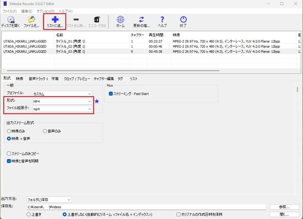Viewport: 303px width, 219px height.
Task: Sort by 再生時間 column header
Action: pyautogui.click(x=159, y=35)
